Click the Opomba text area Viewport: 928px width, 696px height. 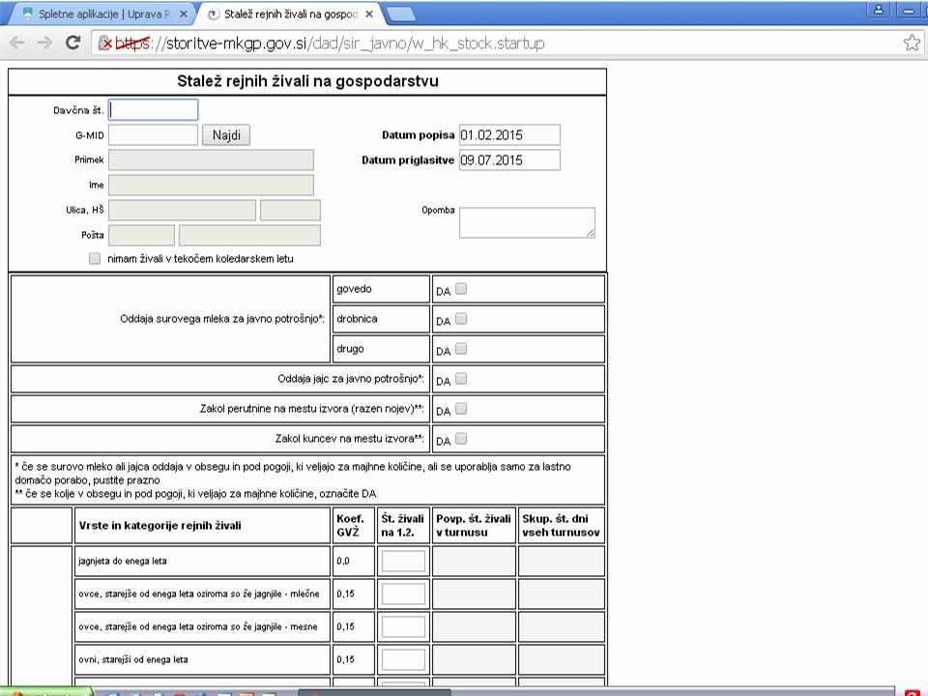pos(528,222)
